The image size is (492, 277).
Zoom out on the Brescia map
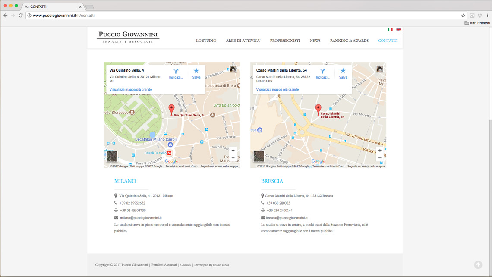coord(380,158)
